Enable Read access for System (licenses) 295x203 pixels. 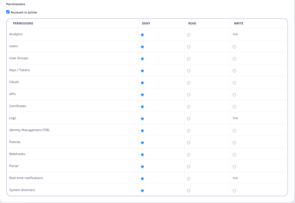(x=188, y=191)
